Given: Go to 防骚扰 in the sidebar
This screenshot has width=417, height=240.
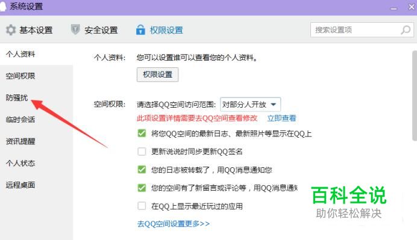Looking at the screenshot, I should pyautogui.click(x=36, y=97).
